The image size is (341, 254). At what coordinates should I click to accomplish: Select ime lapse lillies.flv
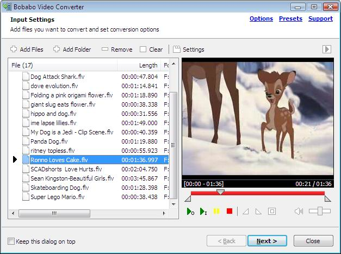pos(53,123)
